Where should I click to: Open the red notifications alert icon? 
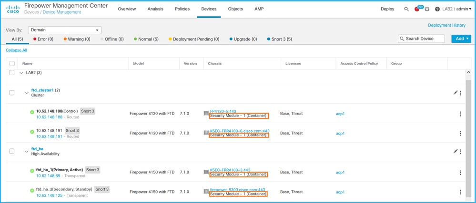(417, 9)
